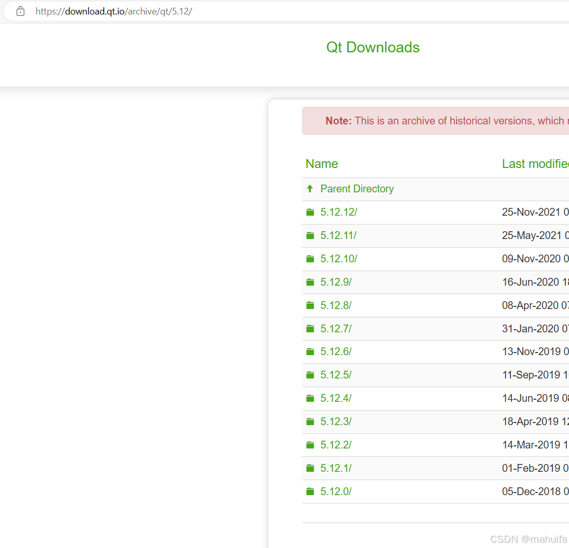
Task: Select the 13-Nov-2019 modified date
Action: pyautogui.click(x=531, y=352)
